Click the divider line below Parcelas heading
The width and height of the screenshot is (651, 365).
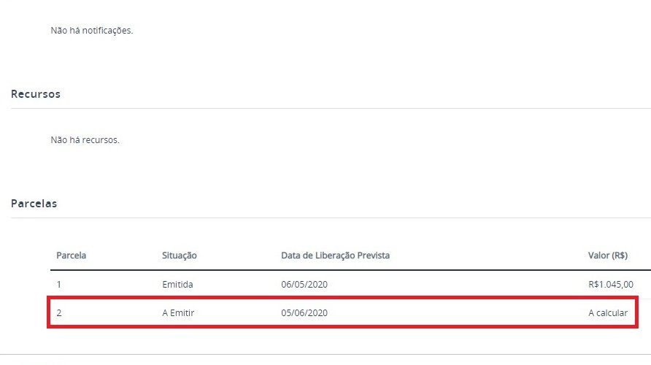(328, 218)
